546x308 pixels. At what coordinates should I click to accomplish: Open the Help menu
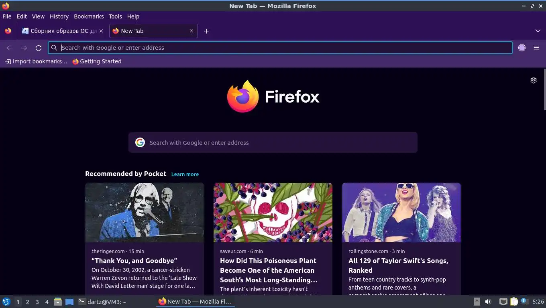(133, 16)
